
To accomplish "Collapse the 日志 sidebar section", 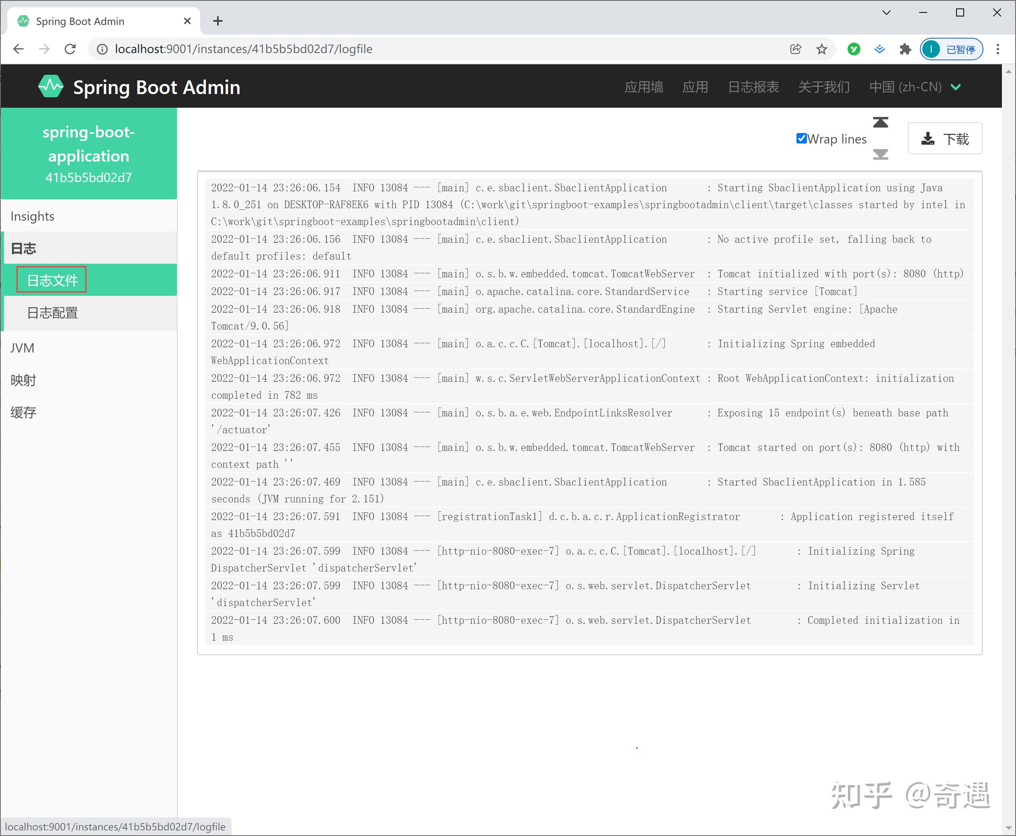I will (x=24, y=248).
